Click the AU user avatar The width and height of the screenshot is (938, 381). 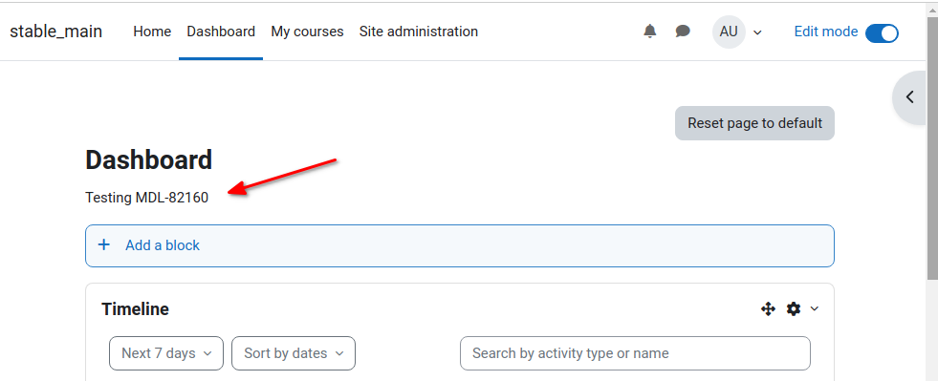[x=729, y=32]
